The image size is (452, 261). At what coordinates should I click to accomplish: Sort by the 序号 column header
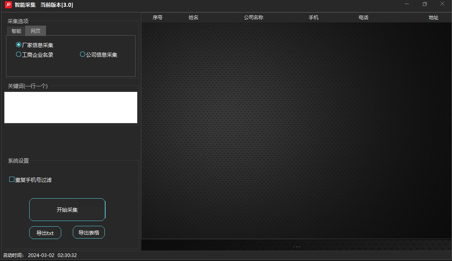pos(158,18)
